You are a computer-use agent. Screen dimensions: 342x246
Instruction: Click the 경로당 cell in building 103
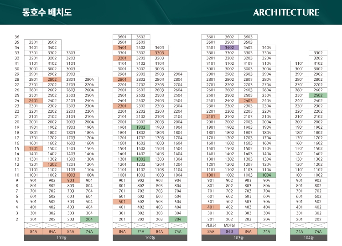pyautogui.click(x=211, y=225)
